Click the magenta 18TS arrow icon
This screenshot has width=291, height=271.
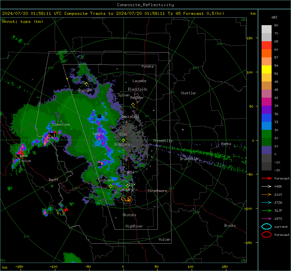(x=266, y=219)
